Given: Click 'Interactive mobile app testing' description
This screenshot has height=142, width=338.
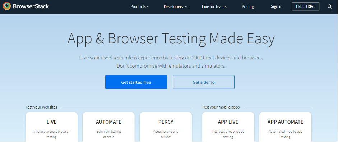Looking at the screenshot, I should click(x=228, y=134).
